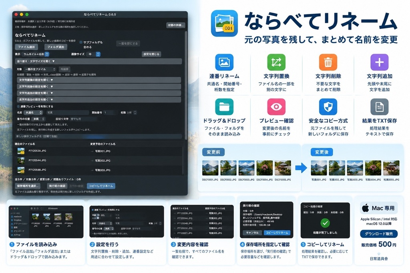Screen dimensions: 410x273
Task: Click the 保存場所を選択... button
Action: (28, 186)
